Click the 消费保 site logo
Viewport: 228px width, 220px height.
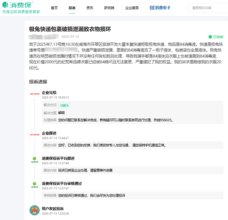18,5
